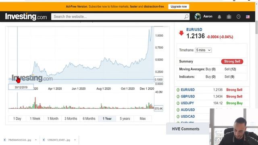Click the first downloaded jpg file icon

4,140
